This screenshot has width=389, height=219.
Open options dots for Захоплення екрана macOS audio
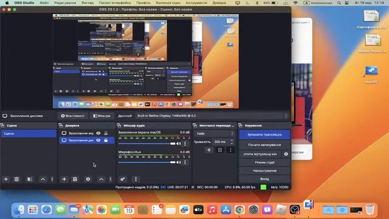[x=185, y=144]
